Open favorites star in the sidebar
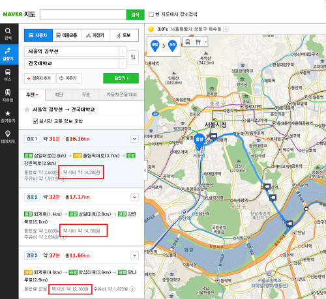This screenshot has height=299, width=326. (x=8, y=117)
